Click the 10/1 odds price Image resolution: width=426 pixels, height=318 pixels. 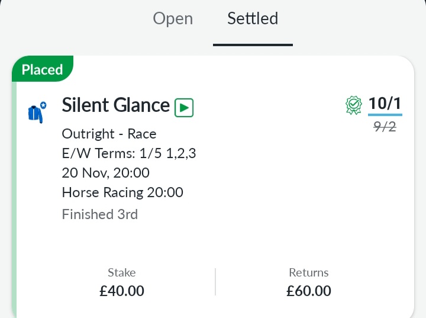[x=385, y=104]
